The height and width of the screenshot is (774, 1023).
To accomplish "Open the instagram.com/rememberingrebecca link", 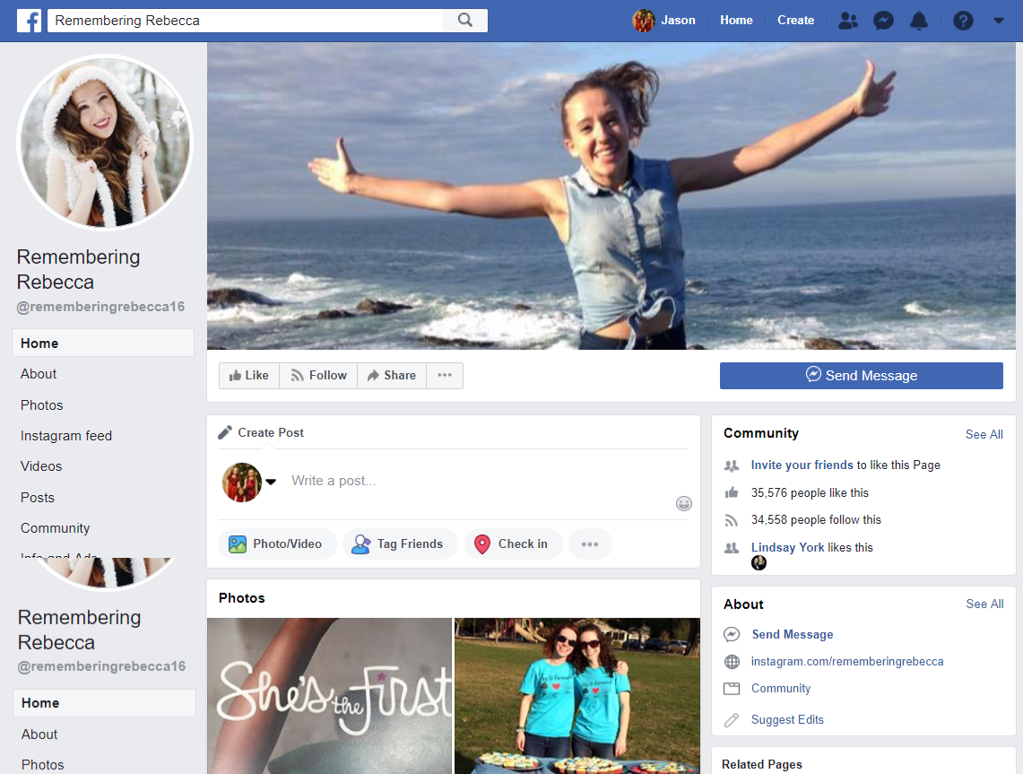I will (x=846, y=662).
